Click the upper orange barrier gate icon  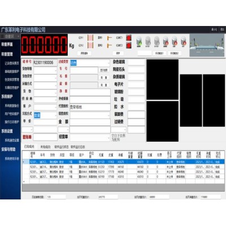[110, 38]
